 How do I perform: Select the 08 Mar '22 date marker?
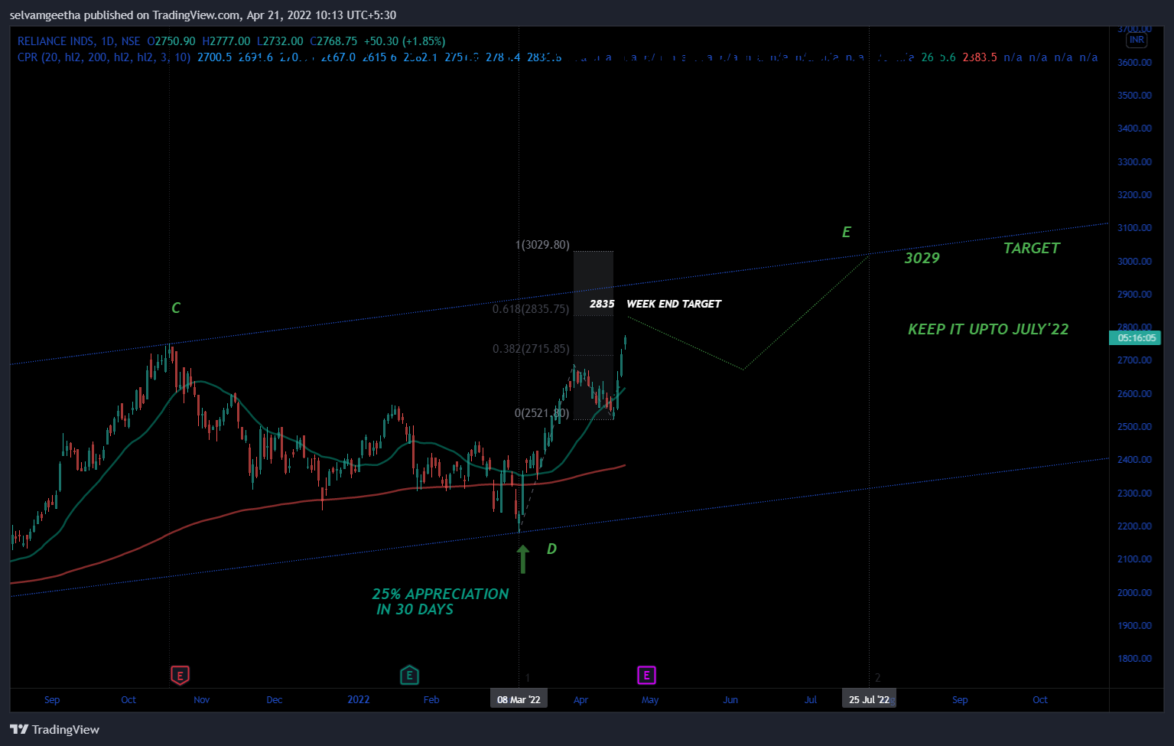(x=519, y=699)
